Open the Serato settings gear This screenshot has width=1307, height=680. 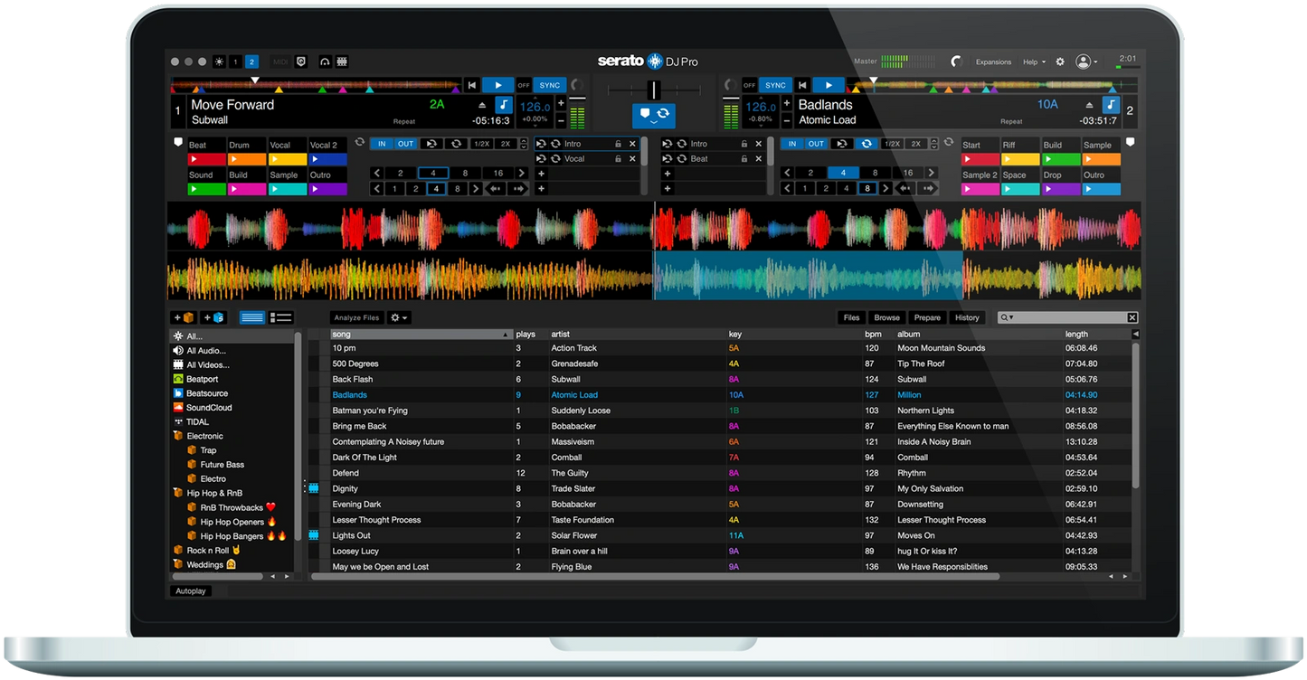click(x=1058, y=61)
